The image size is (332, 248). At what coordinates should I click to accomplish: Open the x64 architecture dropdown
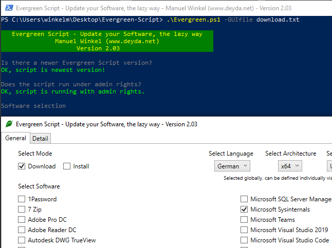tap(290, 166)
